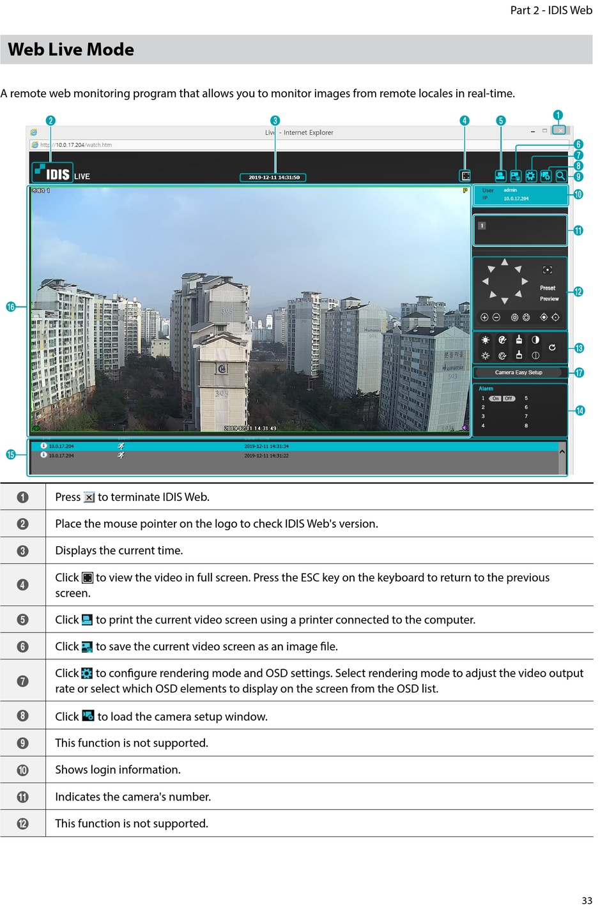Image resolution: width=607 pixels, height=909 pixels.
Task: Click the PTZ up-left diagonal arrow
Action: [x=491, y=269]
